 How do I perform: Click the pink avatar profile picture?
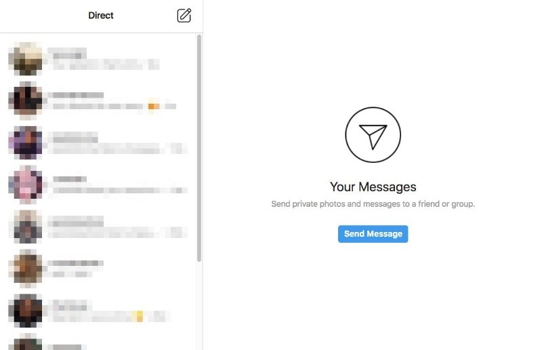26,184
